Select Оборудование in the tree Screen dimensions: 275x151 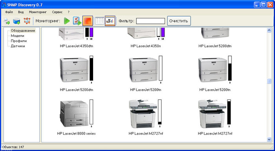(x=23, y=31)
